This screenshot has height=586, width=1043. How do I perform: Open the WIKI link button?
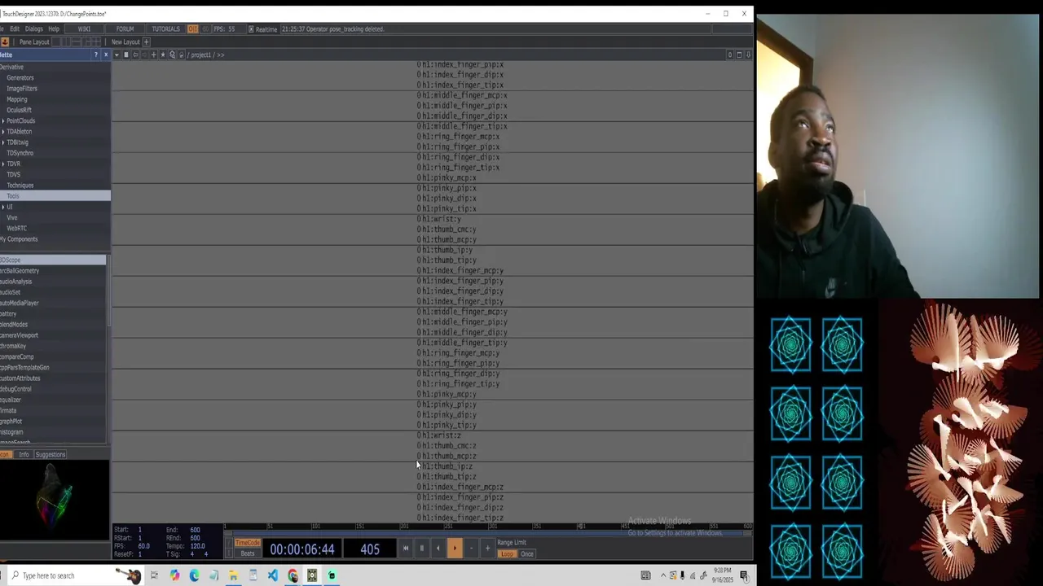84,28
